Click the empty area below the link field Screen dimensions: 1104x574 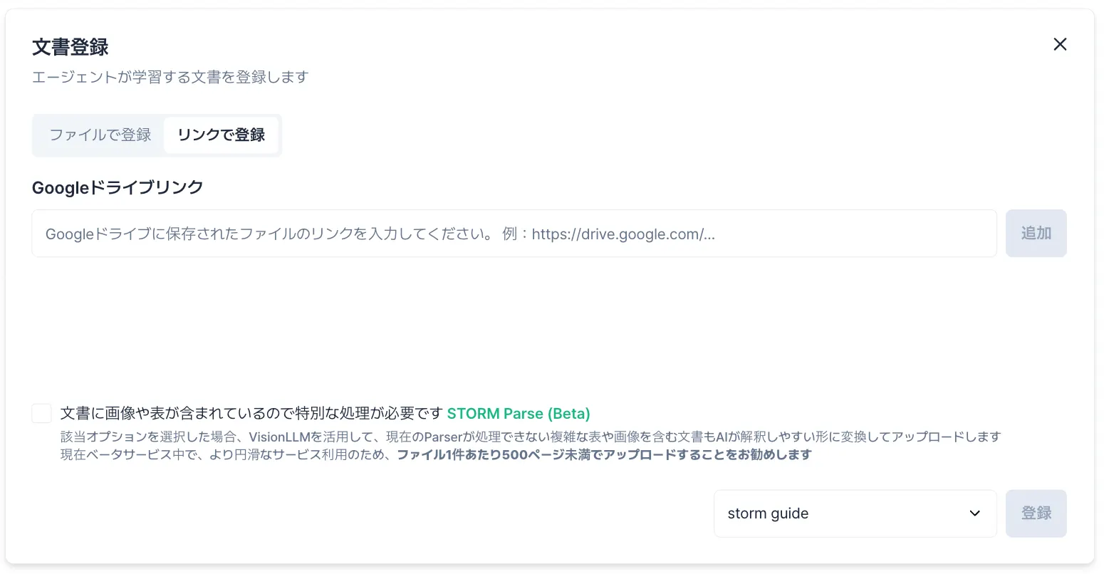tap(513, 320)
